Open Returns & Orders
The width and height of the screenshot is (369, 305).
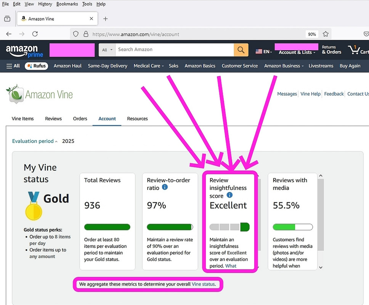(x=332, y=50)
